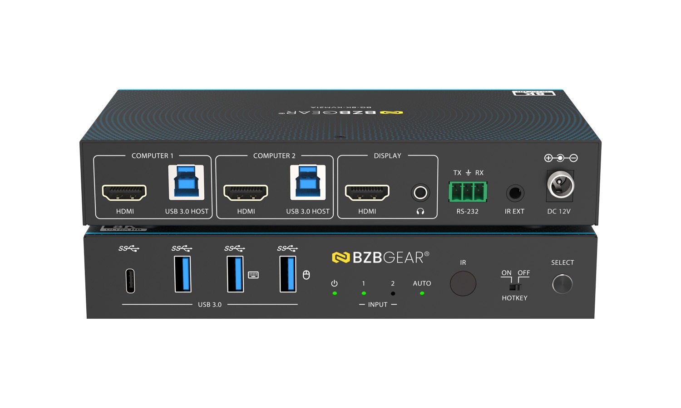Click the yellow BZBGEAR logo on the front panel
681x408 pixels.
pyautogui.click(x=341, y=257)
